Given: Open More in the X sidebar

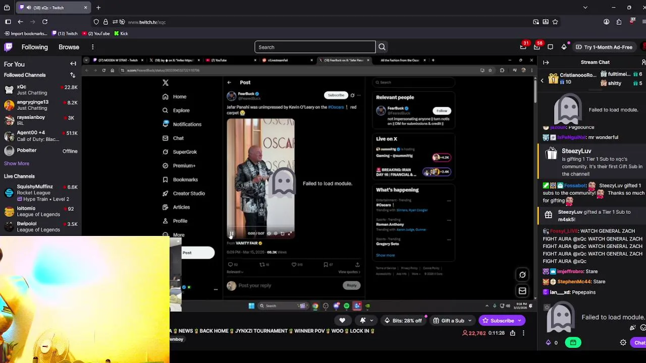Looking at the screenshot, I should pyautogui.click(x=174, y=235).
